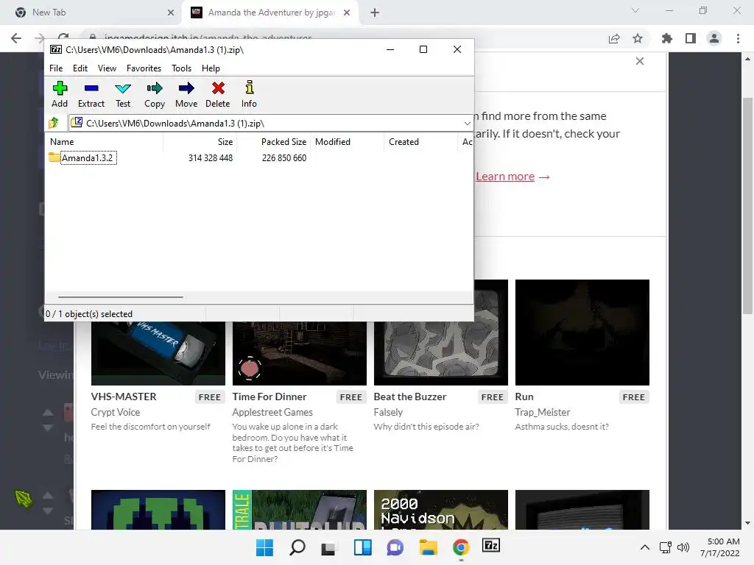Open the Widgets panel on taskbar
The image size is (754, 565).
coord(362,547)
